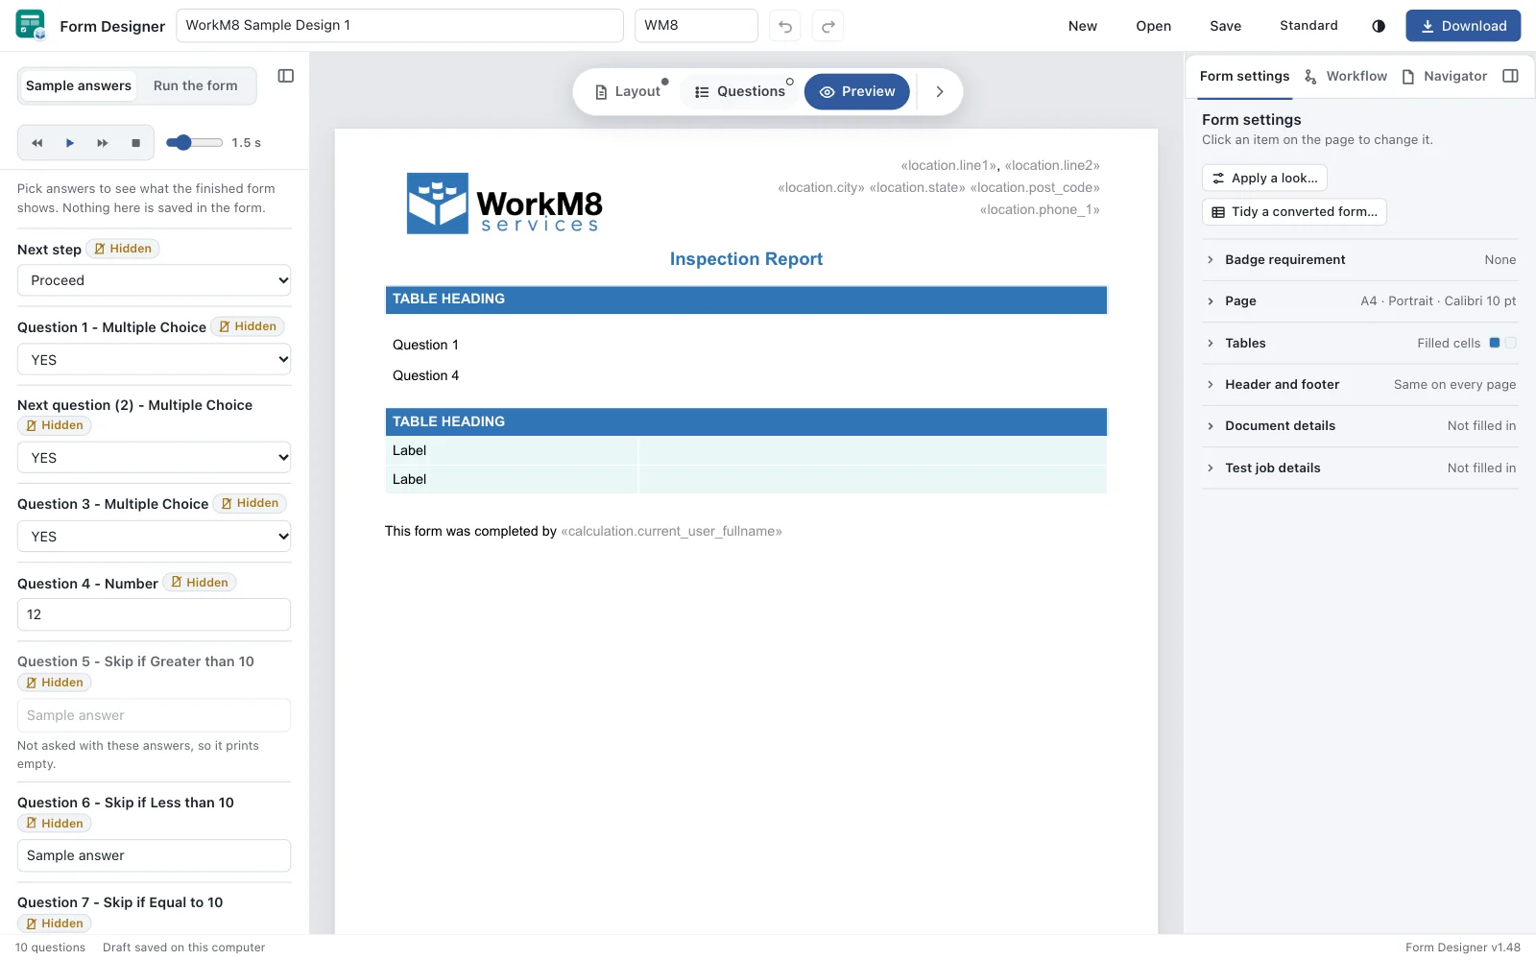The height and width of the screenshot is (960, 1536).
Task: Open the Navigator tab
Action: [1445, 77]
